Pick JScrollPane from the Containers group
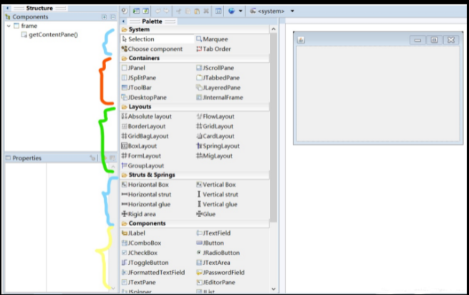Viewport: 469px width, 295px height. (x=215, y=68)
